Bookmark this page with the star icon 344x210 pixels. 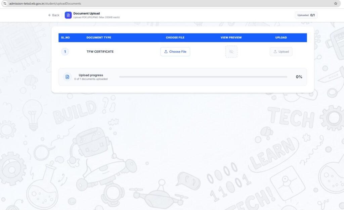pos(336,3)
